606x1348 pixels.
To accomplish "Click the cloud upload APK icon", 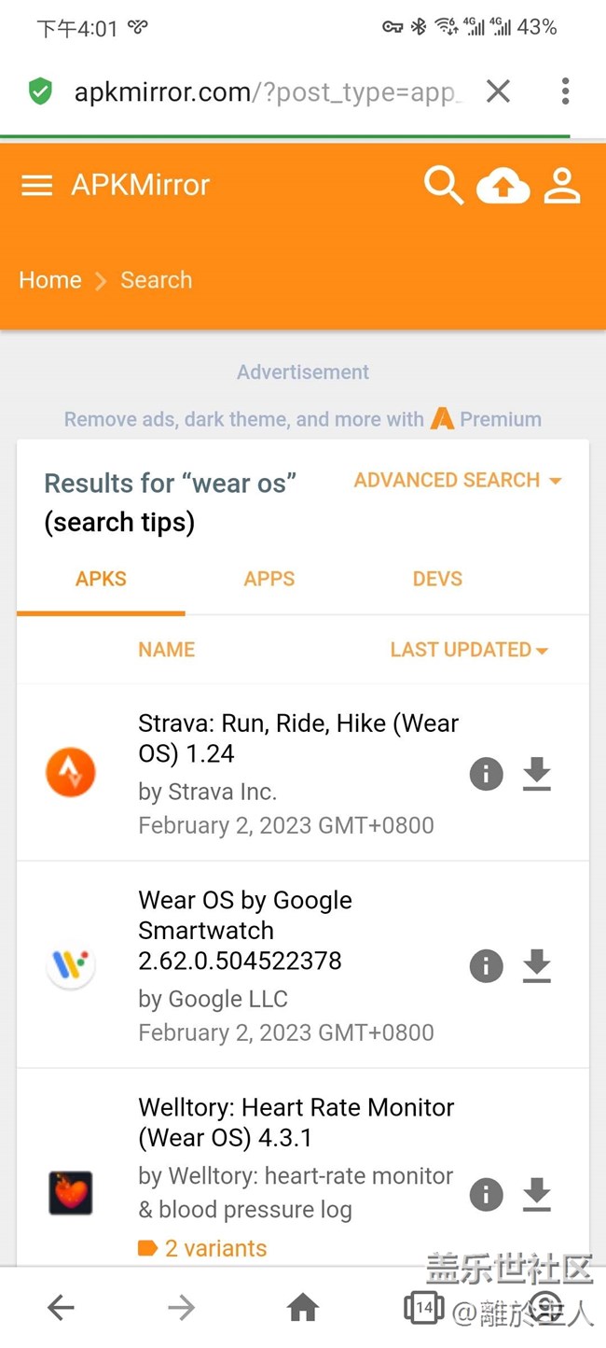I will [503, 187].
